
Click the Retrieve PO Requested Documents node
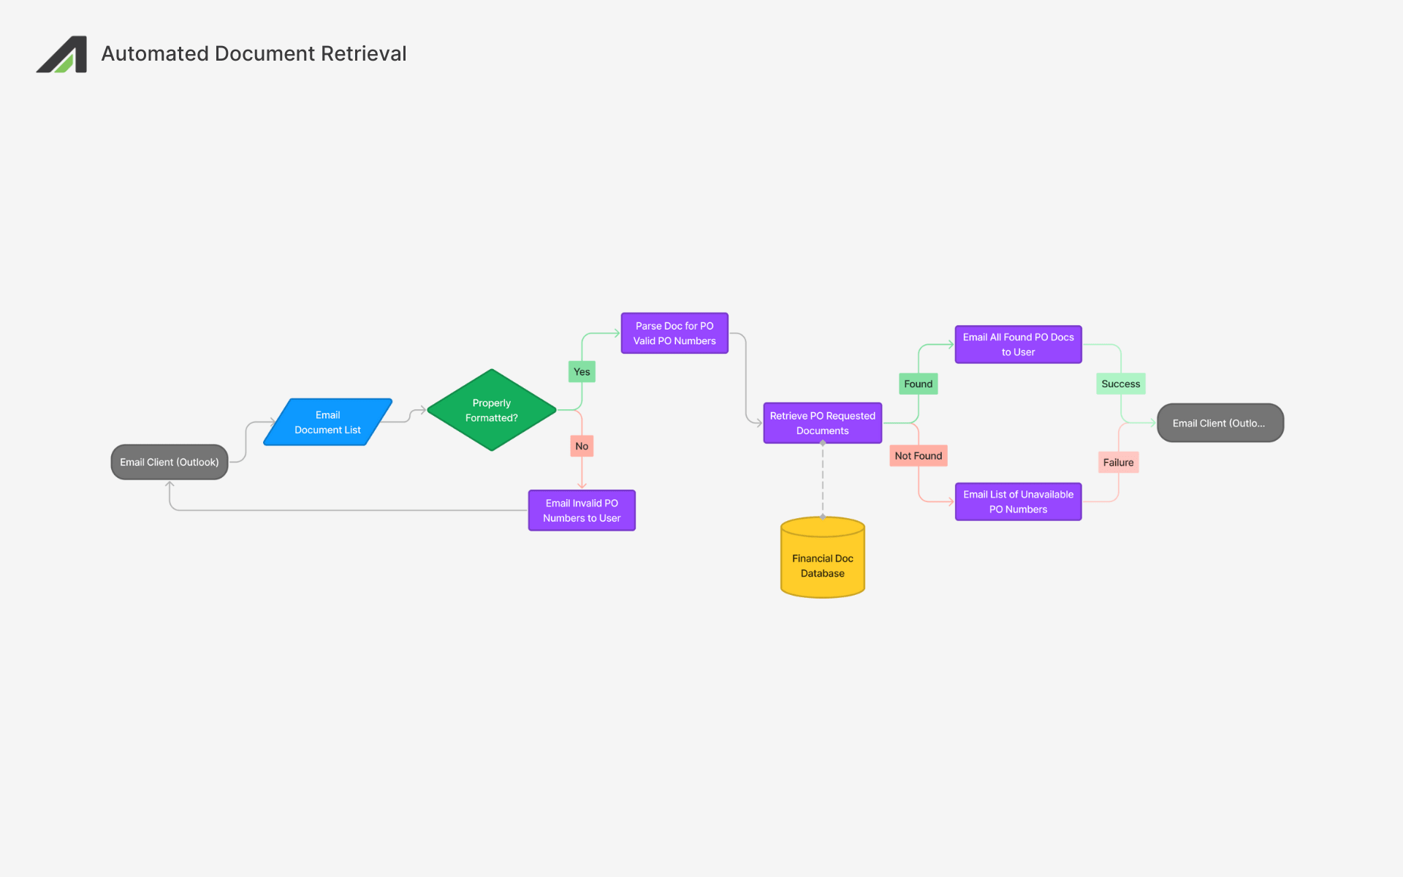coord(821,422)
